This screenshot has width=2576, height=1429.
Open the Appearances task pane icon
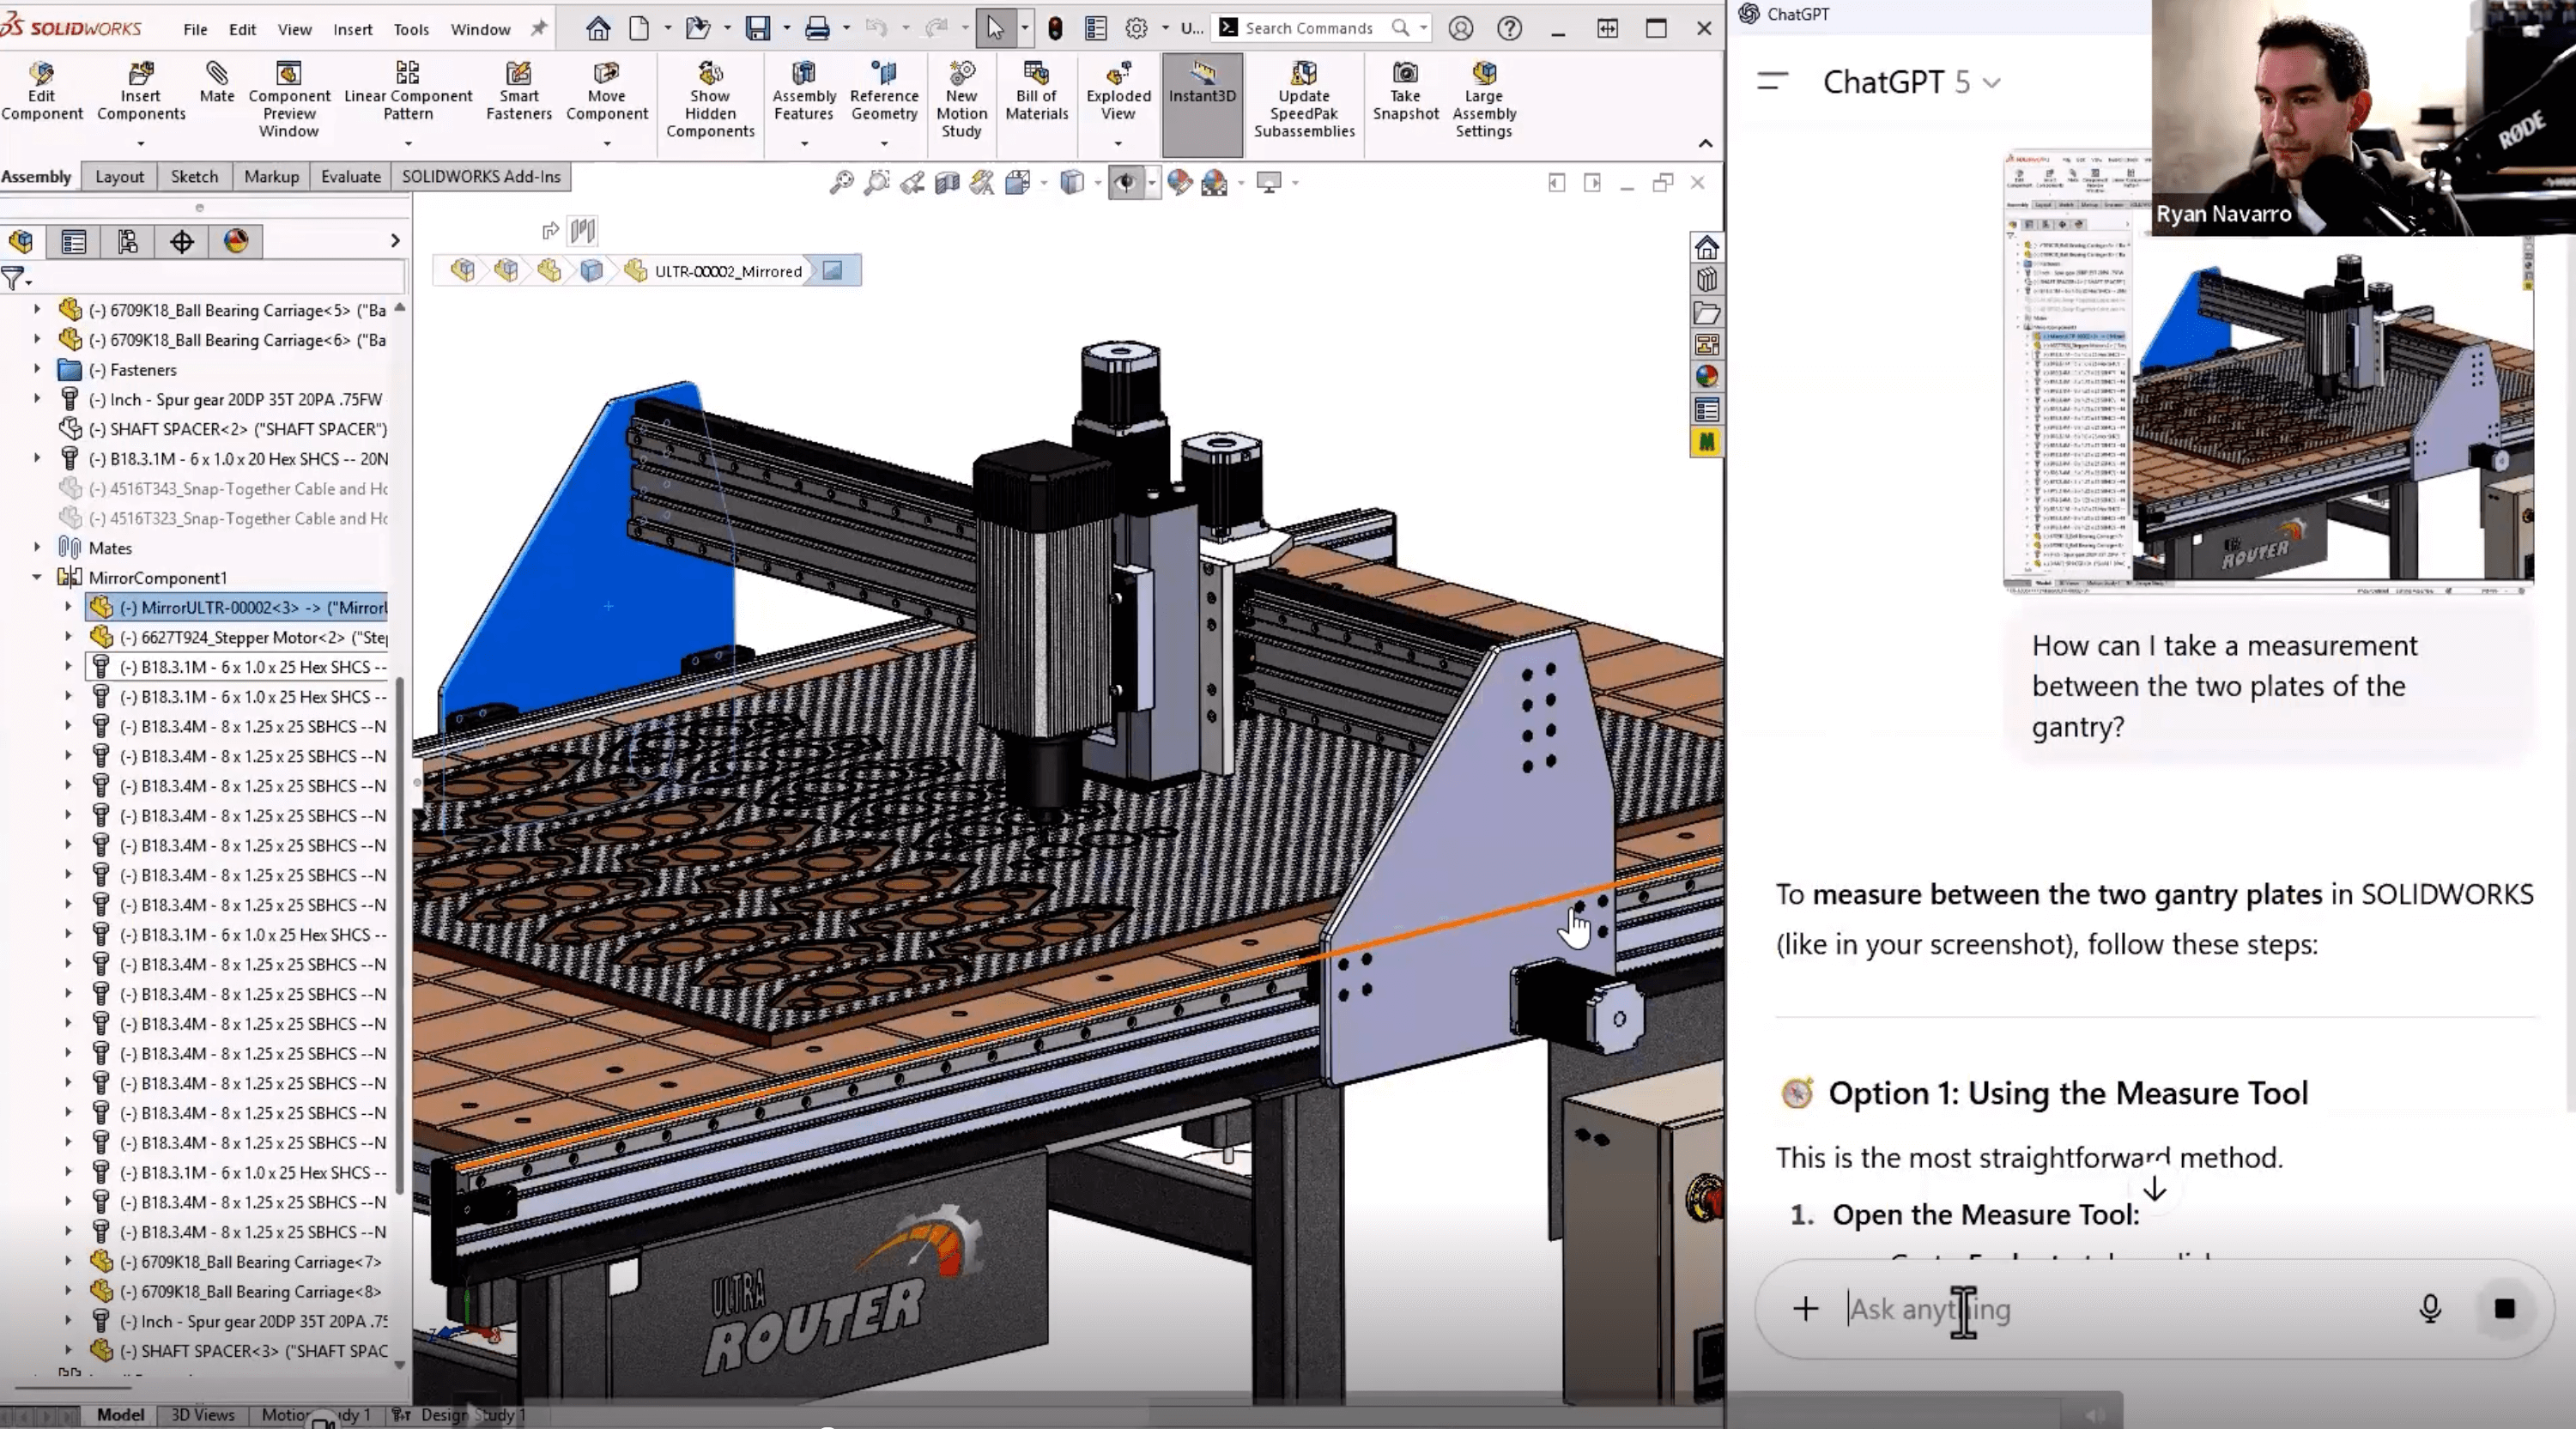pyautogui.click(x=1706, y=377)
